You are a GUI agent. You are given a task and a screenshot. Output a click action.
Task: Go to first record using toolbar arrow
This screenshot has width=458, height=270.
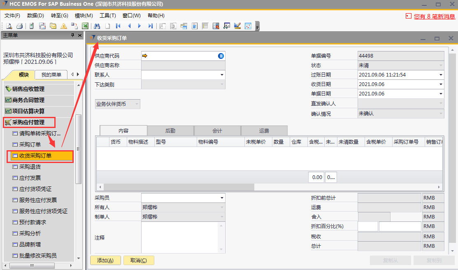[118, 26]
